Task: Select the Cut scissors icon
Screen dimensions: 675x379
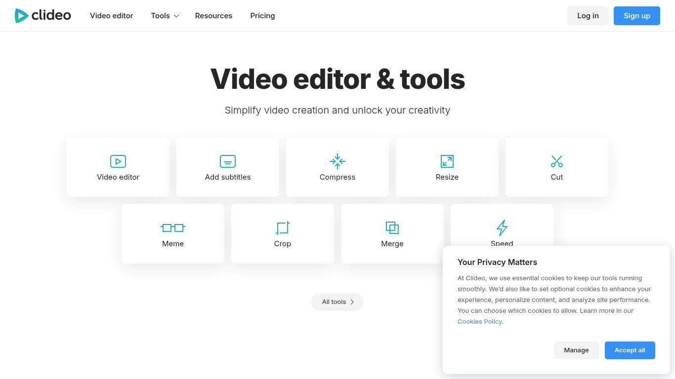Action: [557, 161]
